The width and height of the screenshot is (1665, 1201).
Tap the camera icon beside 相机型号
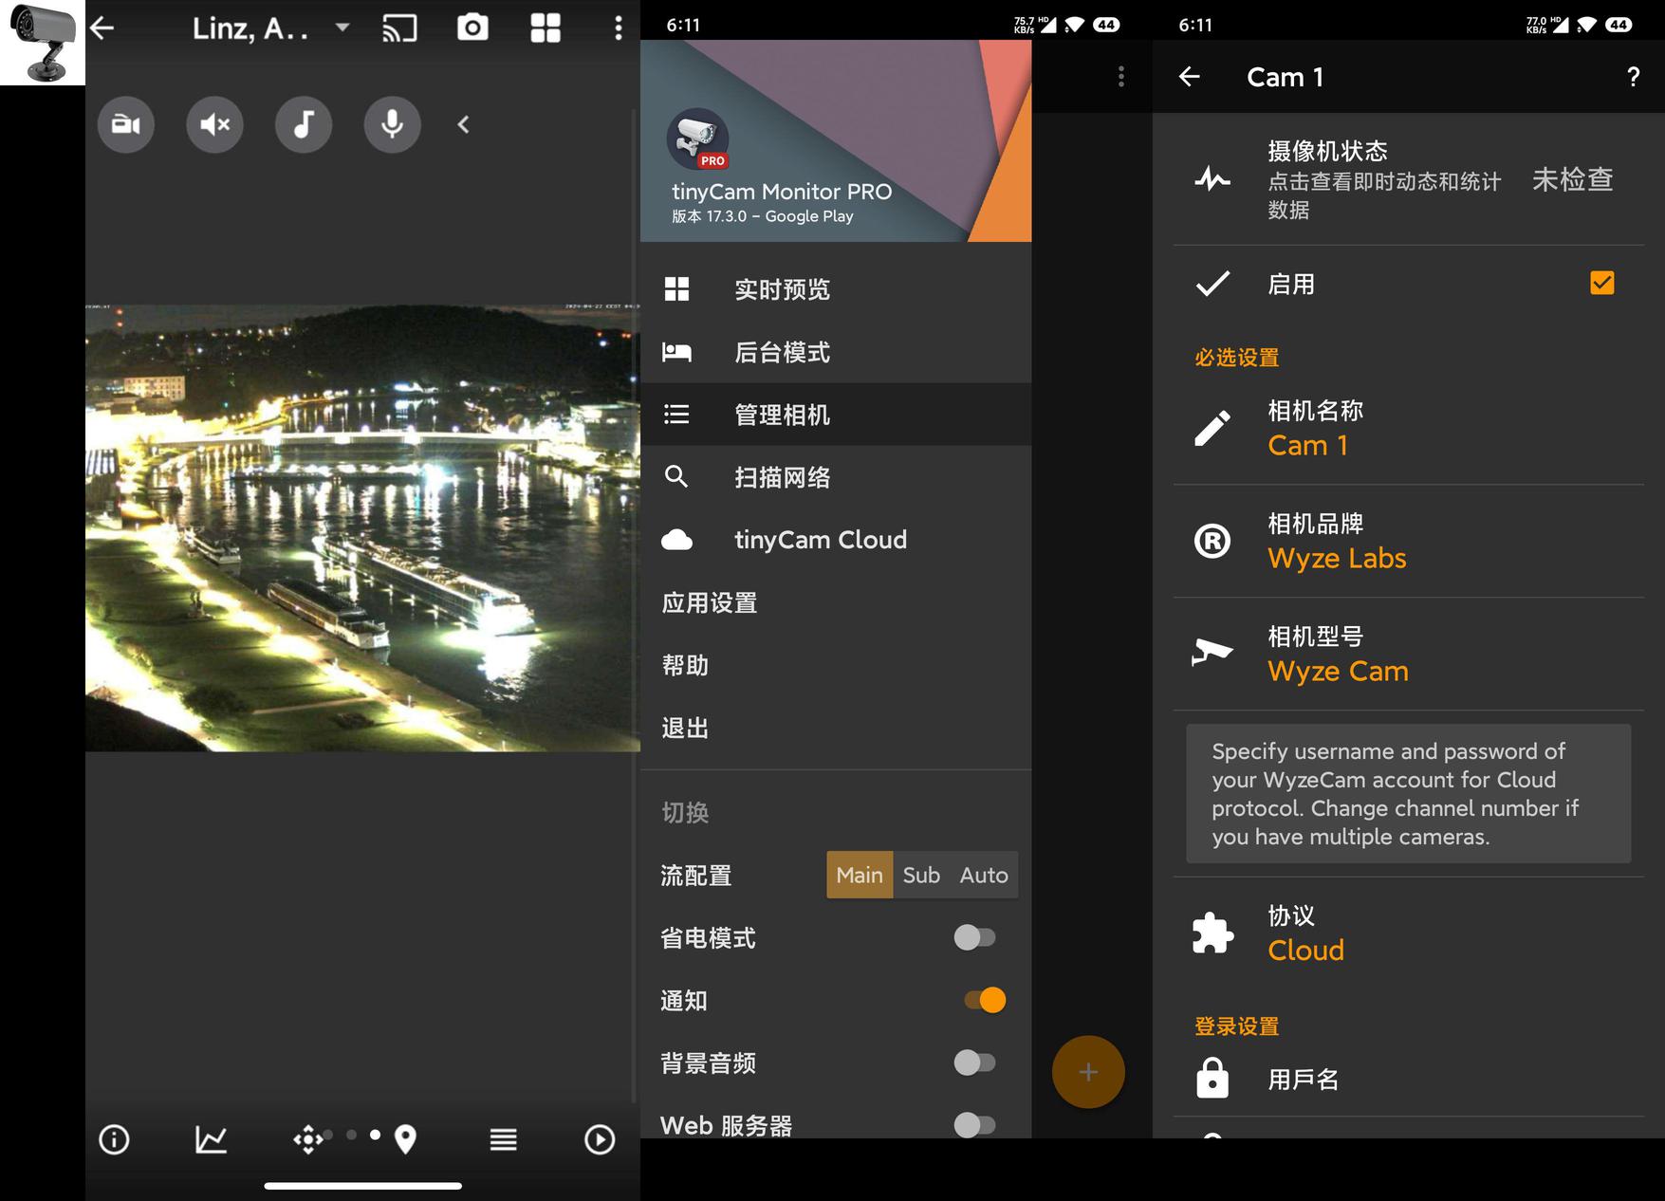click(1212, 653)
